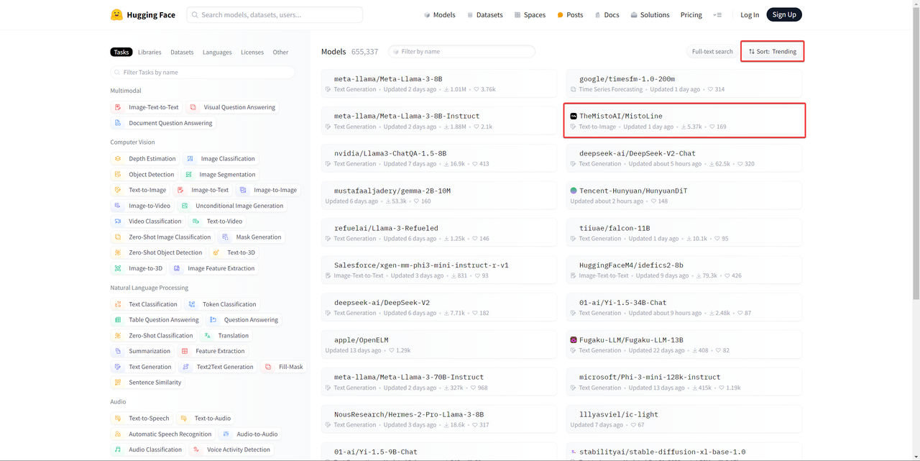Open the Sort: Trending dropdown

772,52
